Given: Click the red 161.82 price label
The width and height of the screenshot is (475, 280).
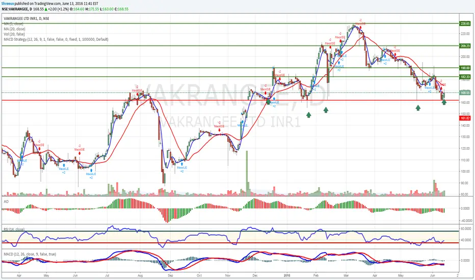Looking at the screenshot, I should click(465, 118).
